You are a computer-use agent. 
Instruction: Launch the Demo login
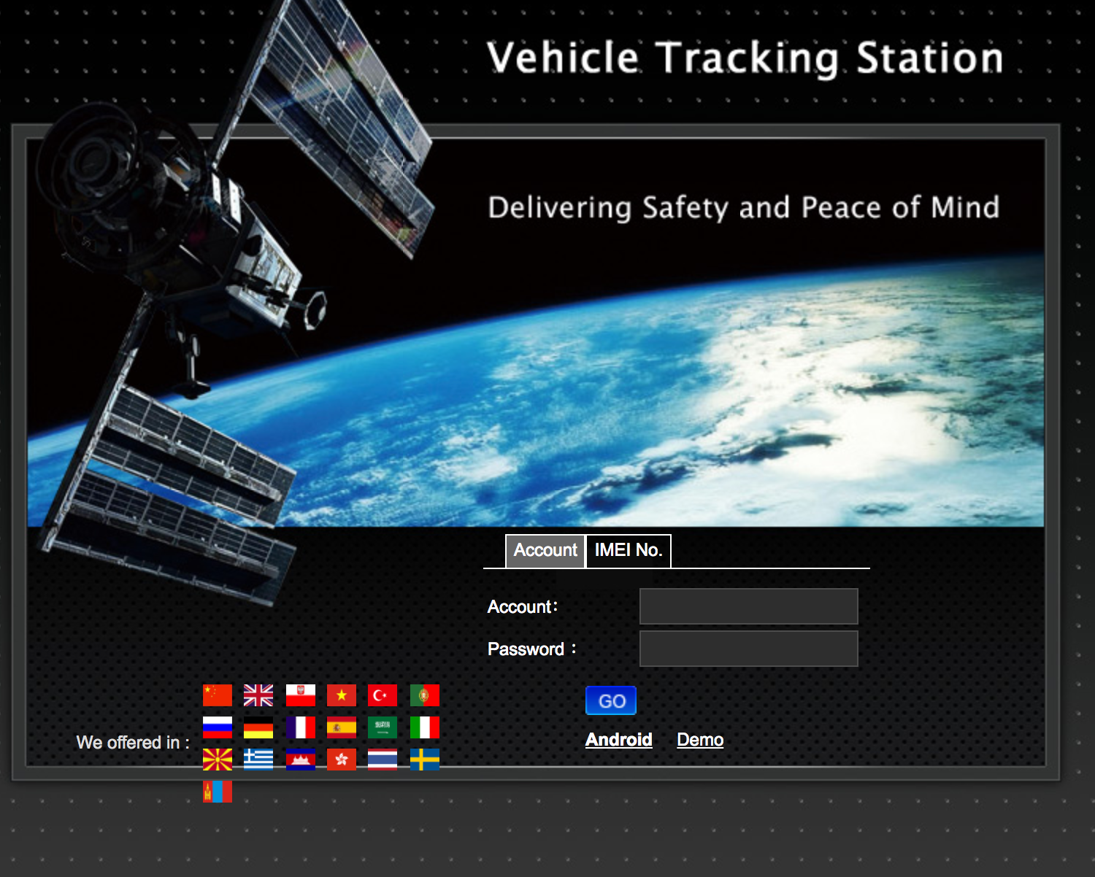(x=699, y=739)
